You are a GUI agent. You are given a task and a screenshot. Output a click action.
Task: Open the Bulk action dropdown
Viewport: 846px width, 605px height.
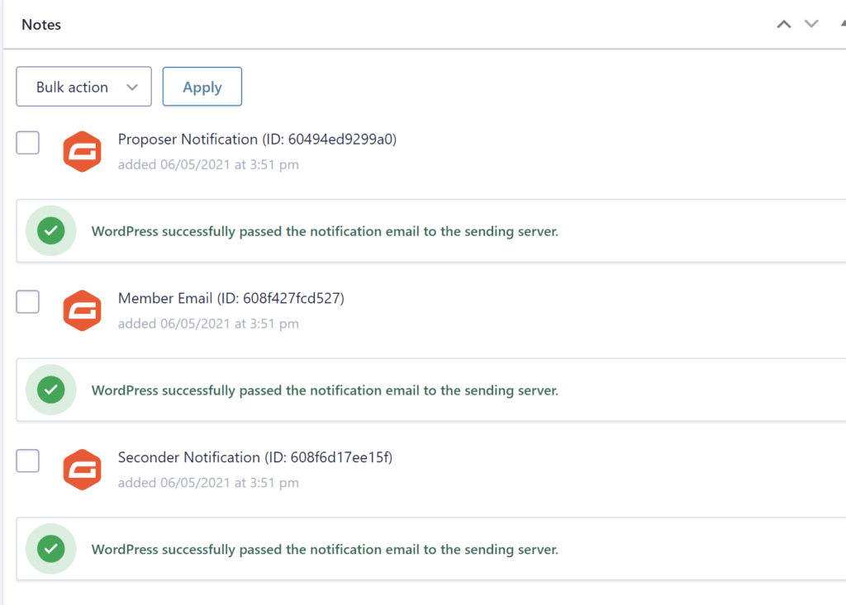pyautogui.click(x=83, y=87)
